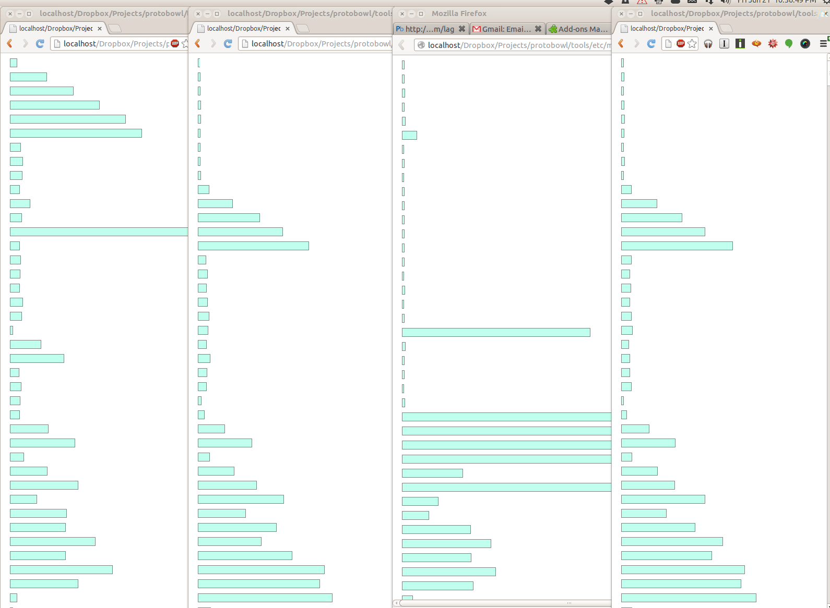Click Firefox back button
830x608 pixels.
(402, 45)
